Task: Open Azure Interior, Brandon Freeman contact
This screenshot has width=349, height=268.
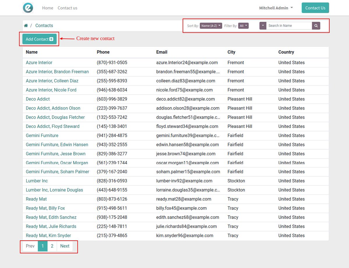Action: 57,72
